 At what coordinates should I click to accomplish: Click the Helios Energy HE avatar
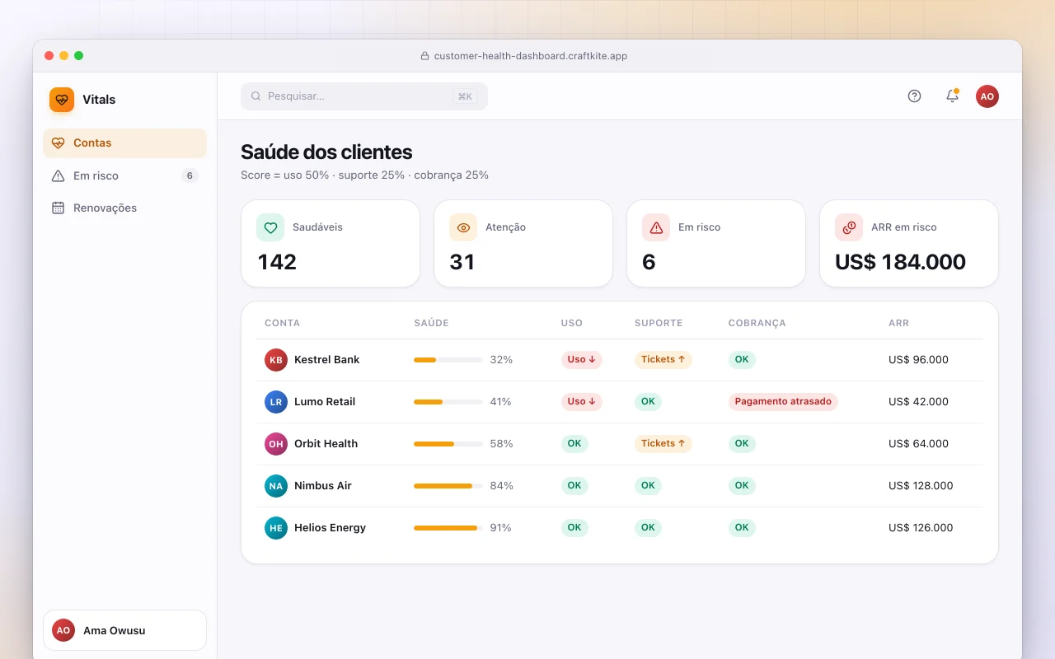pyautogui.click(x=276, y=528)
